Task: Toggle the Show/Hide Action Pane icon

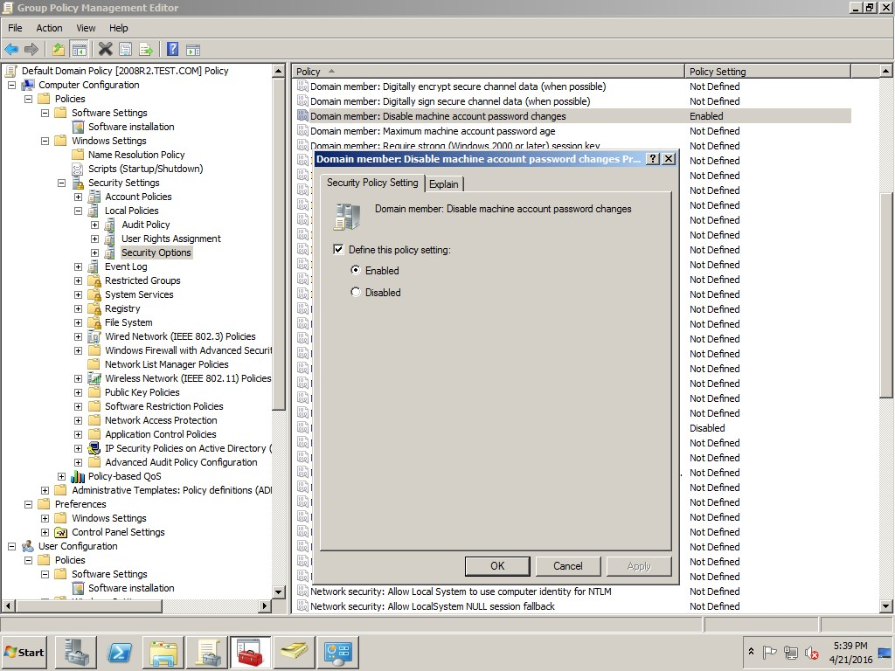Action: tap(193, 50)
